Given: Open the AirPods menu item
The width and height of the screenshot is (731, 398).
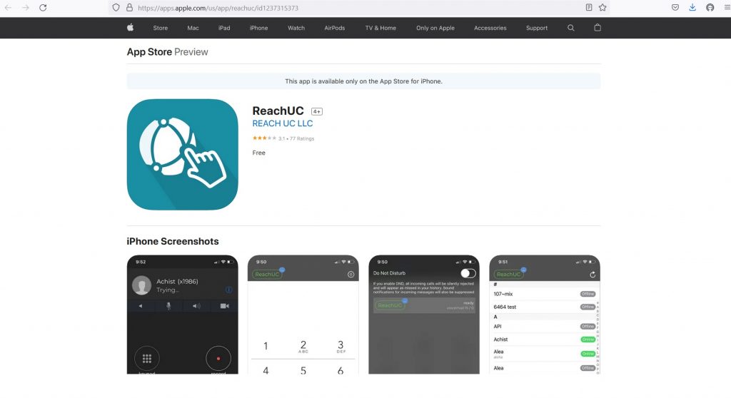Looking at the screenshot, I should 335,28.
